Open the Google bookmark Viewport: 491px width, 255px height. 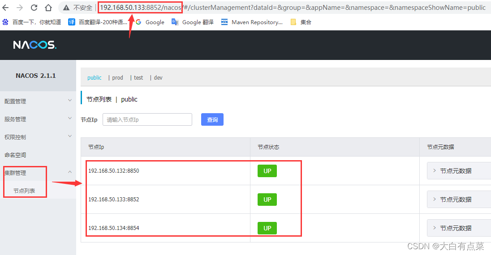tap(150, 22)
